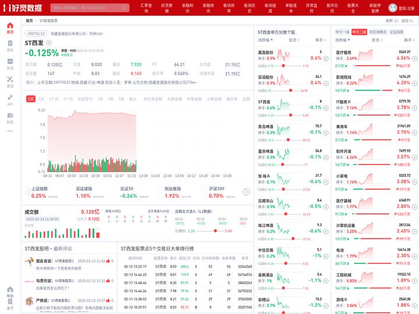Click plus icon on 古越龙山 row
419x314 pixels.
pos(326,207)
